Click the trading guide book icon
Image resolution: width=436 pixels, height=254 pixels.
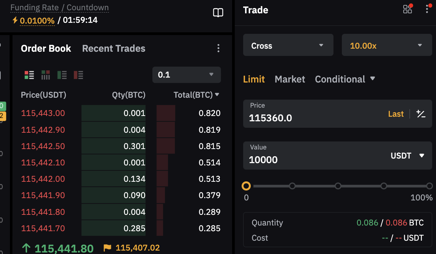[x=218, y=13]
